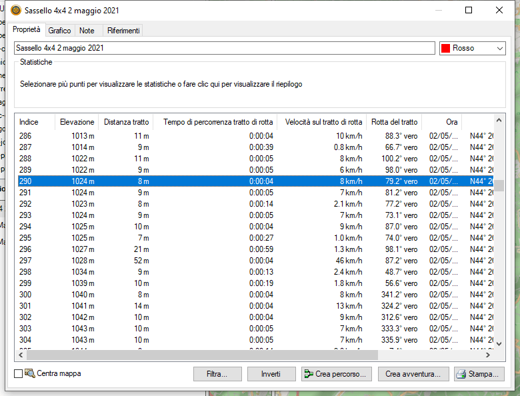Switch to the Grafico tab
520x396 pixels.
click(59, 31)
